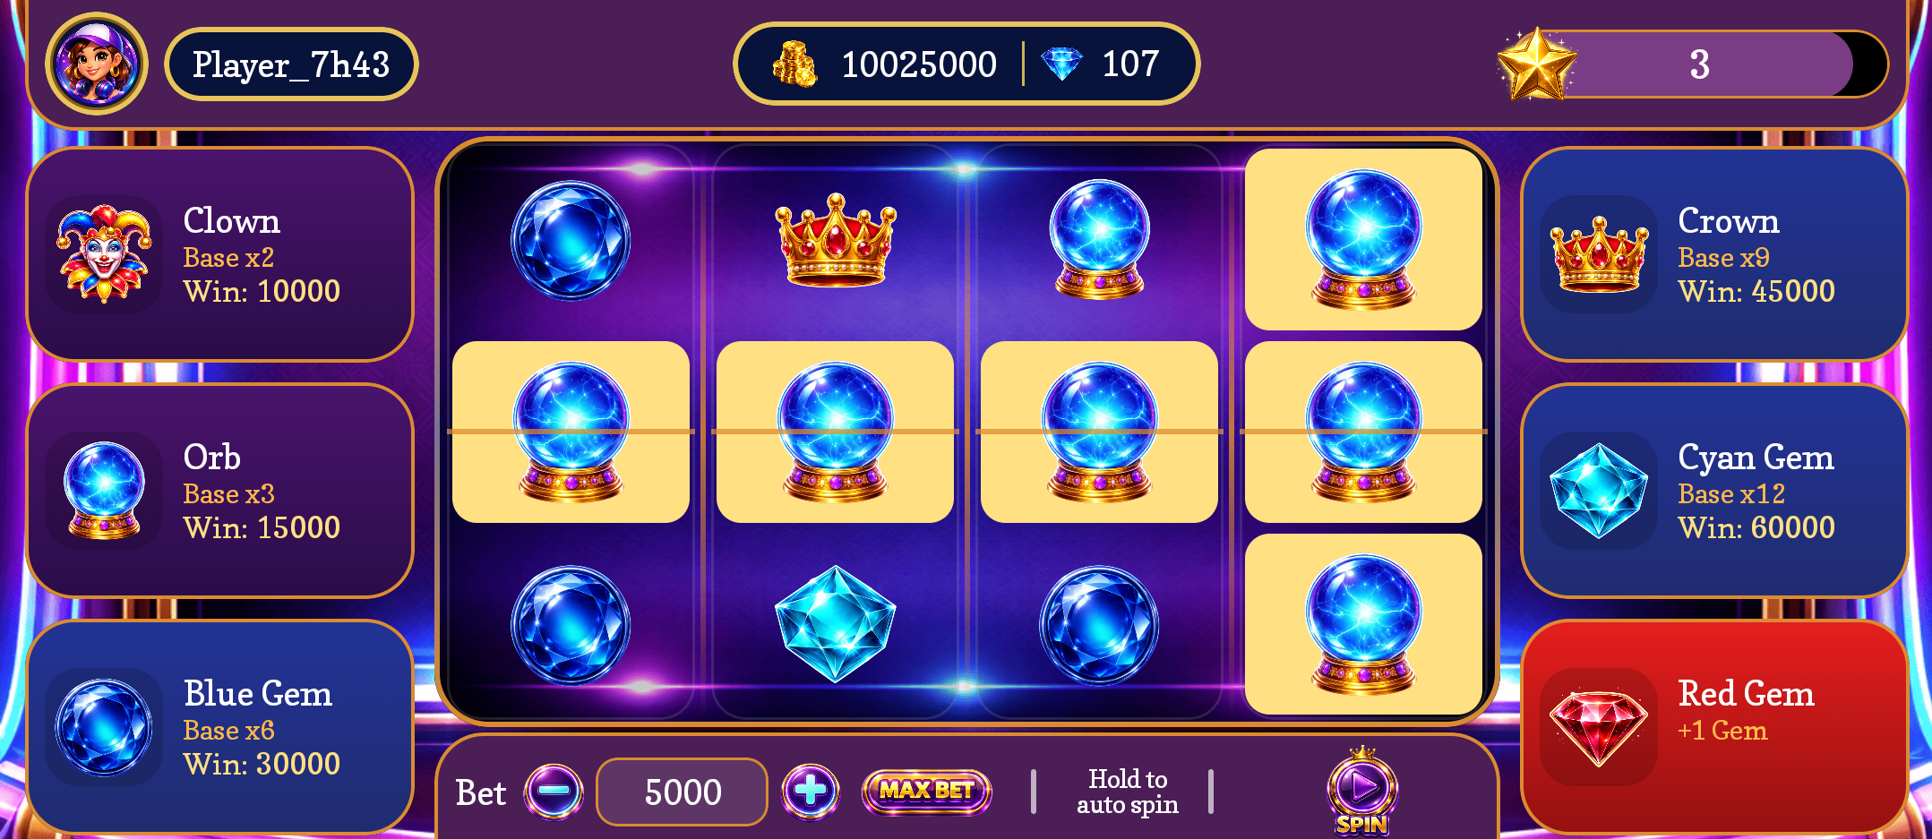The height and width of the screenshot is (839, 1932).
Task: Increase bet with the plus button
Action: 811,792
